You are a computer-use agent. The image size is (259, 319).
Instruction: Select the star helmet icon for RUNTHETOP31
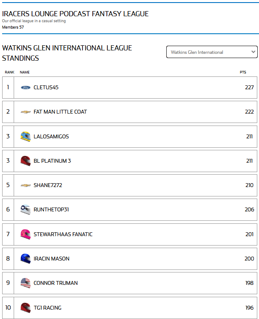tap(26, 210)
